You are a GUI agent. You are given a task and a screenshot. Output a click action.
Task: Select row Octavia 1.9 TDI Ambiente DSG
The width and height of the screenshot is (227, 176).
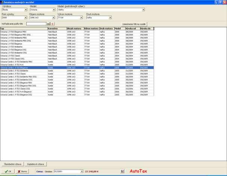tap(77, 53)
